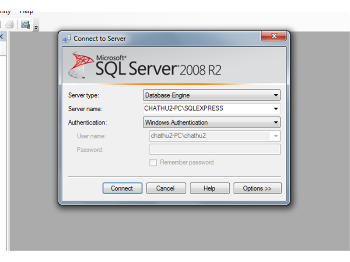The width and height of the screenshot is (350, 262).
Task: Click the Server name: label
Action: [x=85, y=109]
